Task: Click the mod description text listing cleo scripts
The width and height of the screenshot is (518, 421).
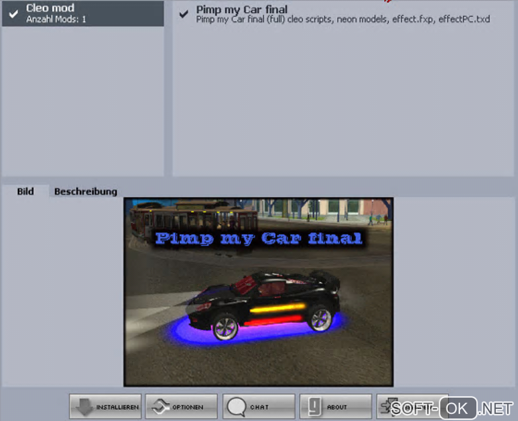Action: (343, 19)
